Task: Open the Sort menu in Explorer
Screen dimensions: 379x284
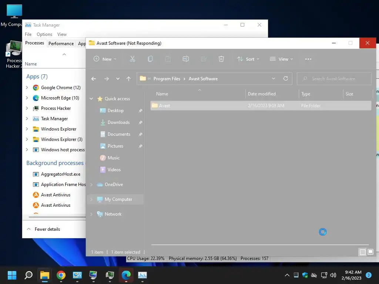Action: click(248, 59)
